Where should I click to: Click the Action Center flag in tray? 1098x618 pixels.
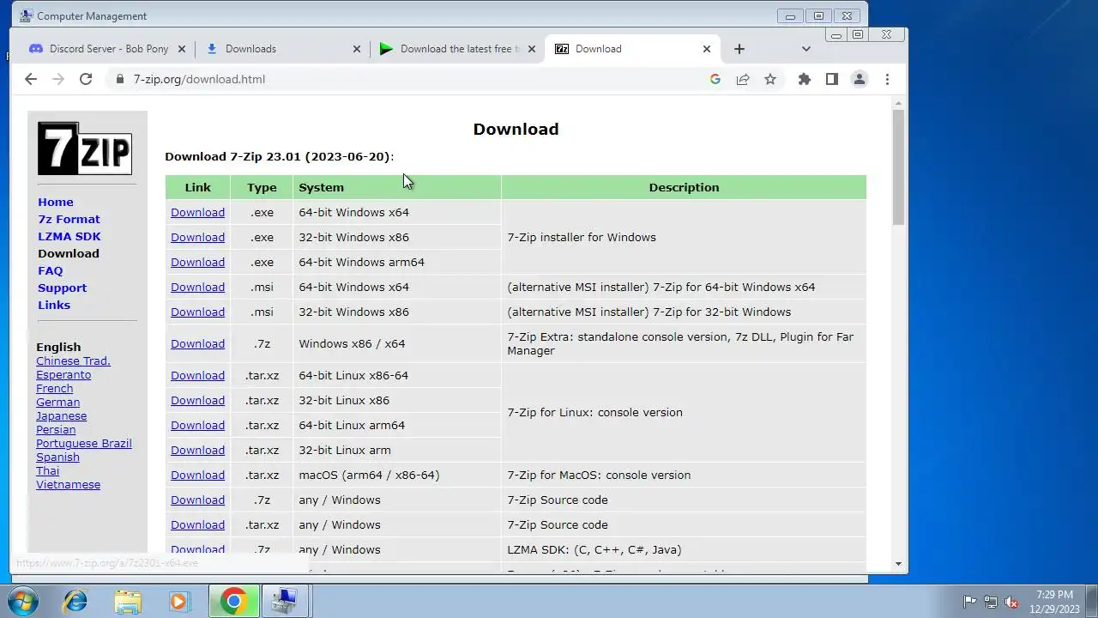click(969, 602)
